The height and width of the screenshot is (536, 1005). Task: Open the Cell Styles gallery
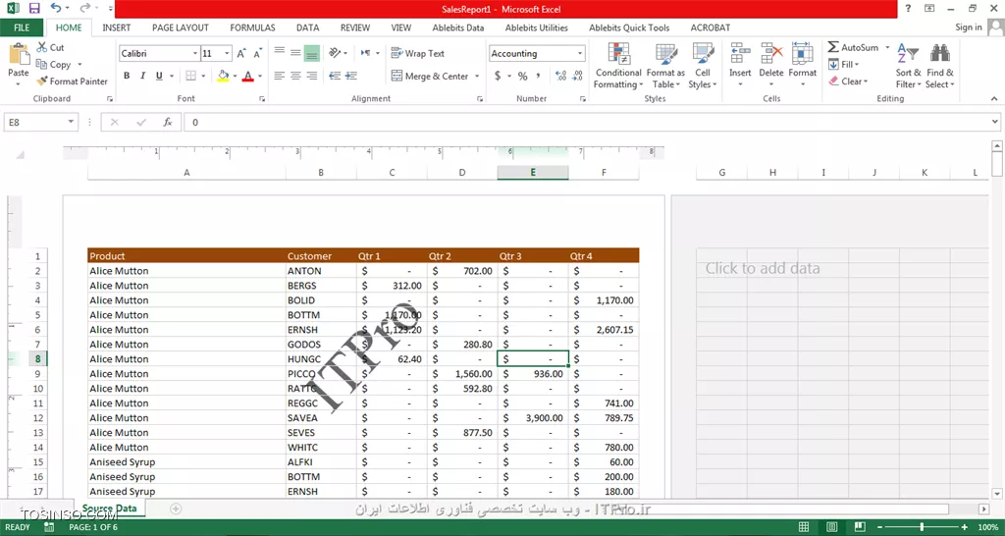[x=703, y=66]
